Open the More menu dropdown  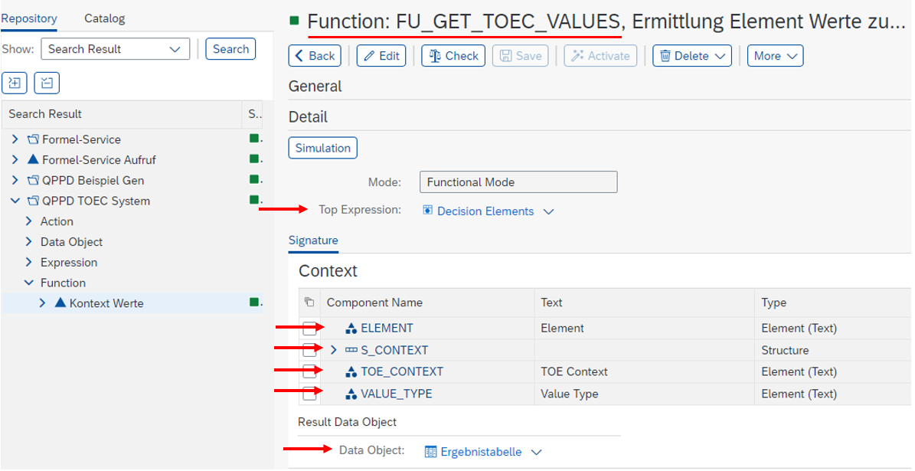(775, 56)
